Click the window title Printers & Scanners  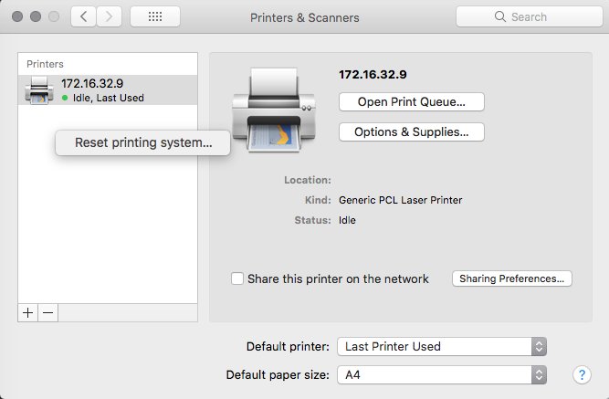pos(305,17)
